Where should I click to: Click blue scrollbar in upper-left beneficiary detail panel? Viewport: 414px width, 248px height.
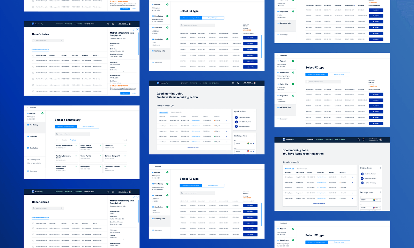pos(138,43)
